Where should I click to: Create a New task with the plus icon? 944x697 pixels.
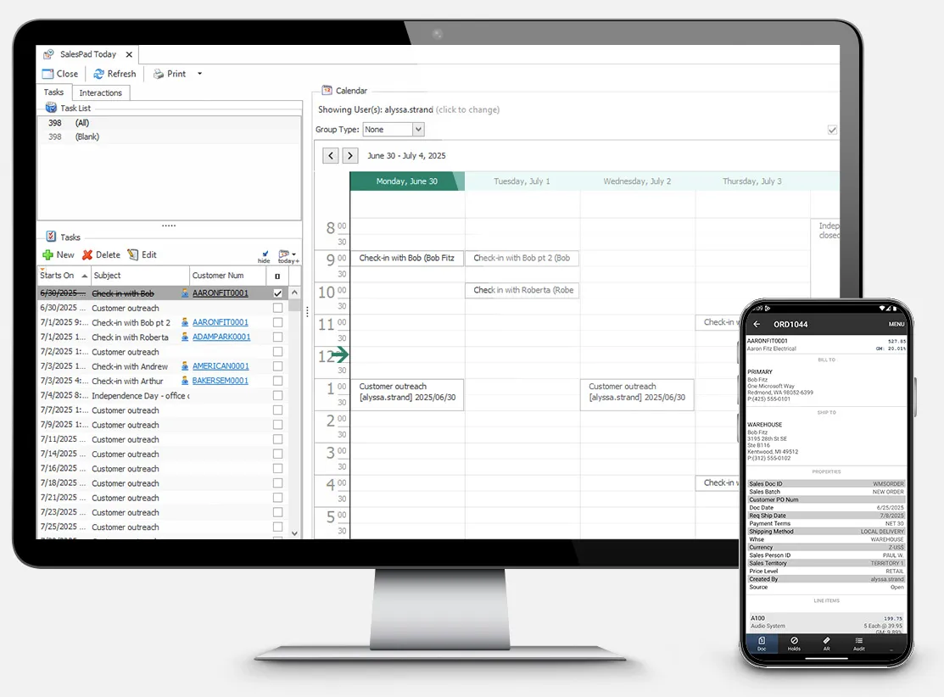click(x=58, y=254)
